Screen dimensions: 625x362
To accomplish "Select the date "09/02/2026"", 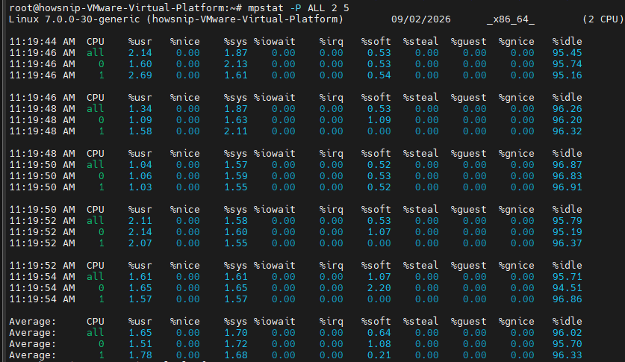I will [421, 19].
